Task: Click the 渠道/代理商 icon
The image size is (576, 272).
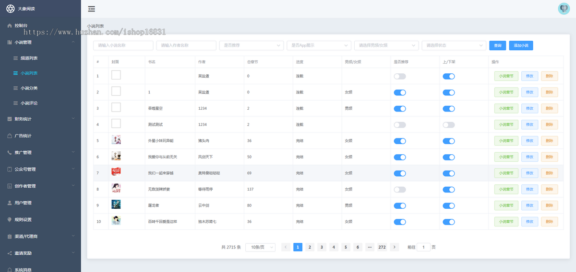Action: coord(10,236)
